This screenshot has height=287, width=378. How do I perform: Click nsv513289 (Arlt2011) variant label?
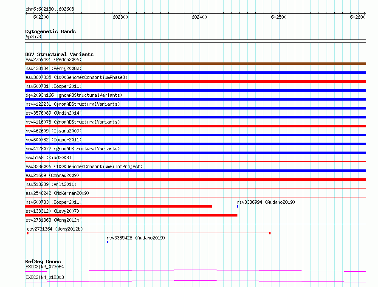point(51,184)
